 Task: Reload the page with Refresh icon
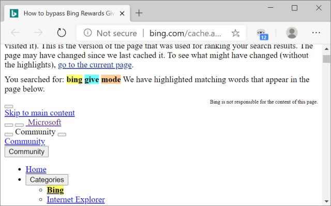(62, 32)
